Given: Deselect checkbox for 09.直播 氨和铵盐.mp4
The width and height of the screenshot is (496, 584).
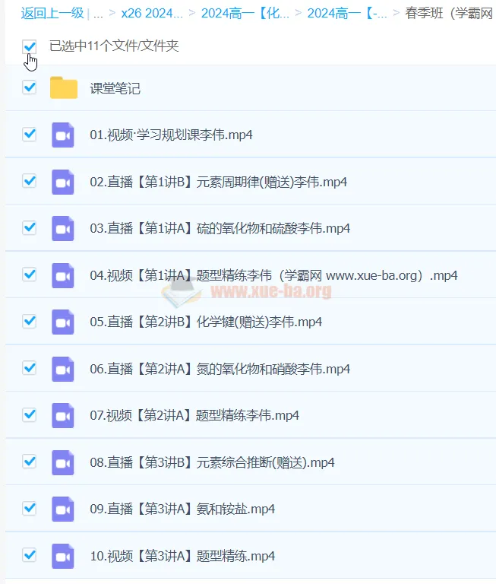Looking at the screenshot, I should tap(30, 508).
